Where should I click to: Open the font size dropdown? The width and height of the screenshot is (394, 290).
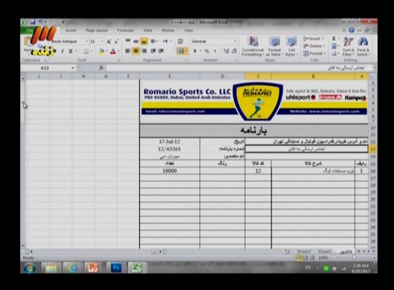point(102,42)
